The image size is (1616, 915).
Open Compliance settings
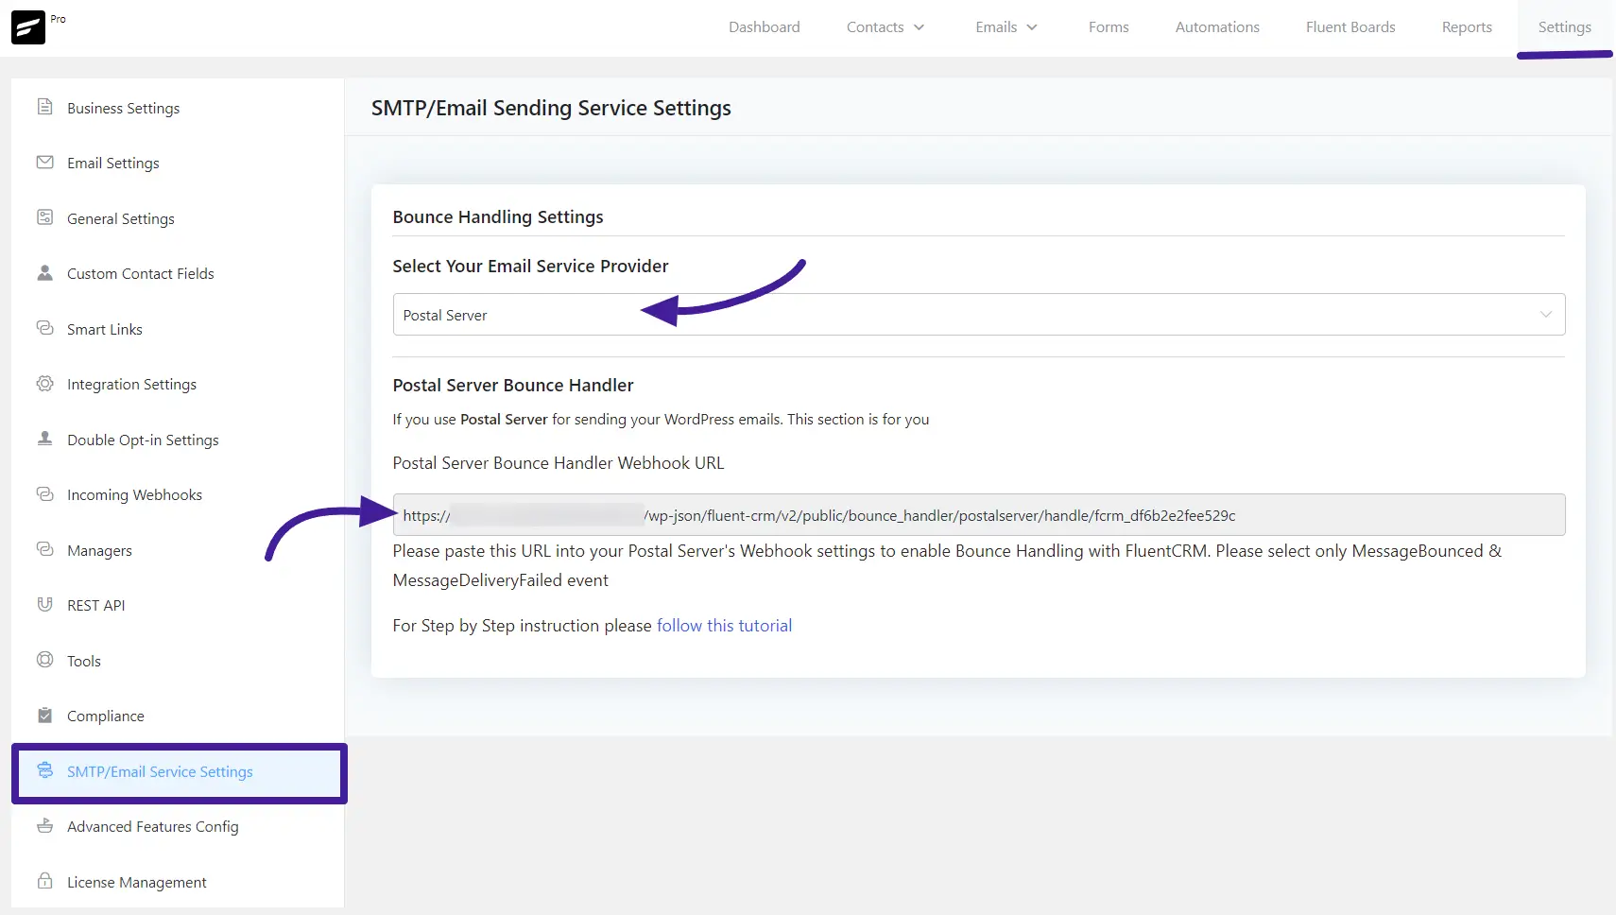106,716
